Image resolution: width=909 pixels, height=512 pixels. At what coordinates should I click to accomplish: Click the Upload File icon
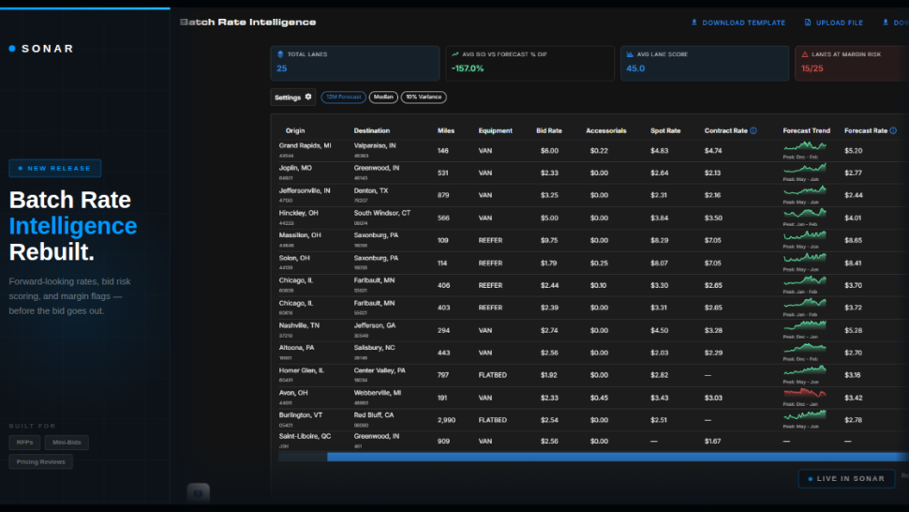[808, 23]
